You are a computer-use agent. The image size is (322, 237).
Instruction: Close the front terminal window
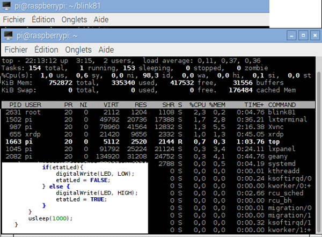point(315,35)
